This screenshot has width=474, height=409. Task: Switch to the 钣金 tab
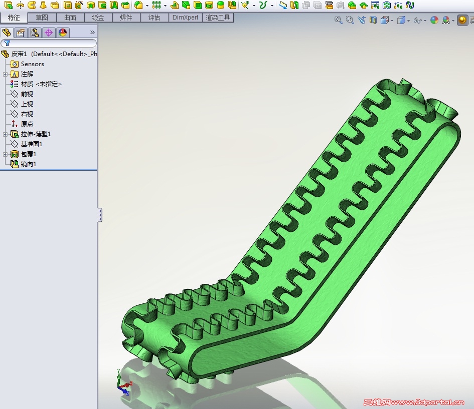98,18
